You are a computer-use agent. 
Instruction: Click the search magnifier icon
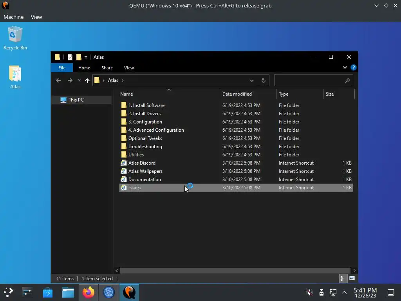(347, 80)
